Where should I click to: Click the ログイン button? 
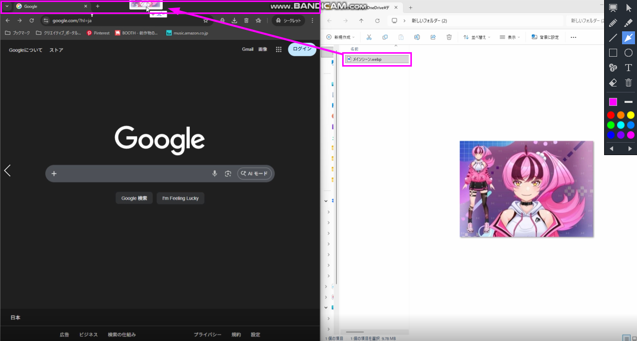click(302, 49)
